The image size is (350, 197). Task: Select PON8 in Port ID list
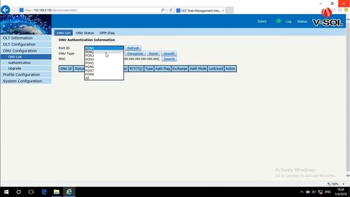tap(104, 74)
